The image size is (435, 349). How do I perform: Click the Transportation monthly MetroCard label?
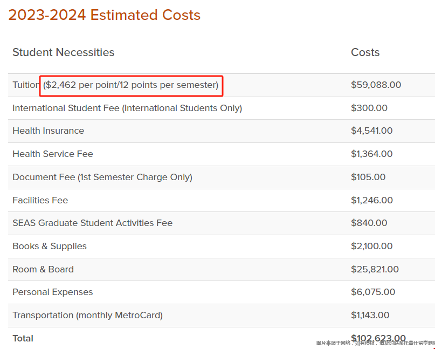88,315
